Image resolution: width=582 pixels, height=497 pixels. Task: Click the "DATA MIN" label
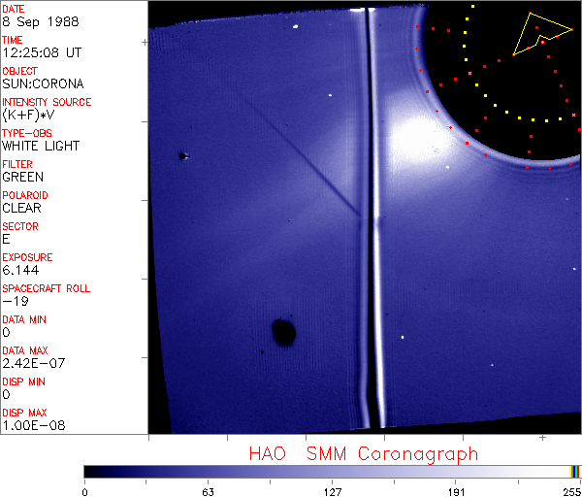24,319
